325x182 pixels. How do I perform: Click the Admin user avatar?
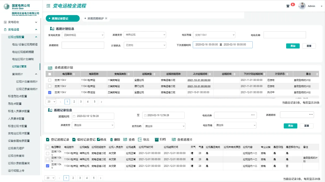tap(302, 6)
